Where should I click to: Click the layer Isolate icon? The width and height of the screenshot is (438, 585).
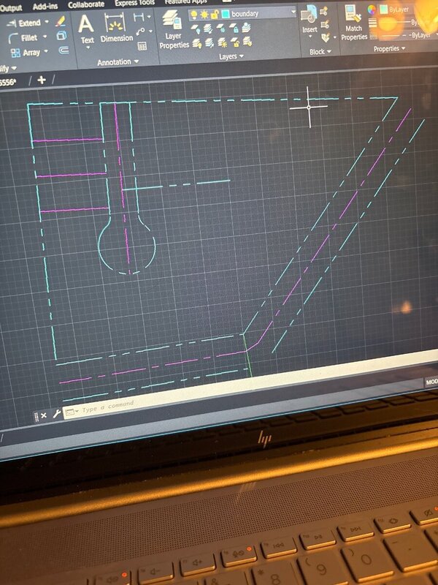click(x=208, y=29)
